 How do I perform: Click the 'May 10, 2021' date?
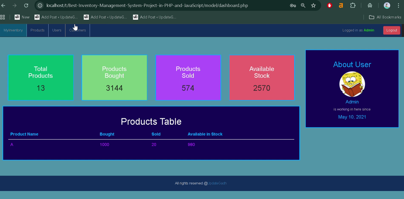(x=352, y=117)
